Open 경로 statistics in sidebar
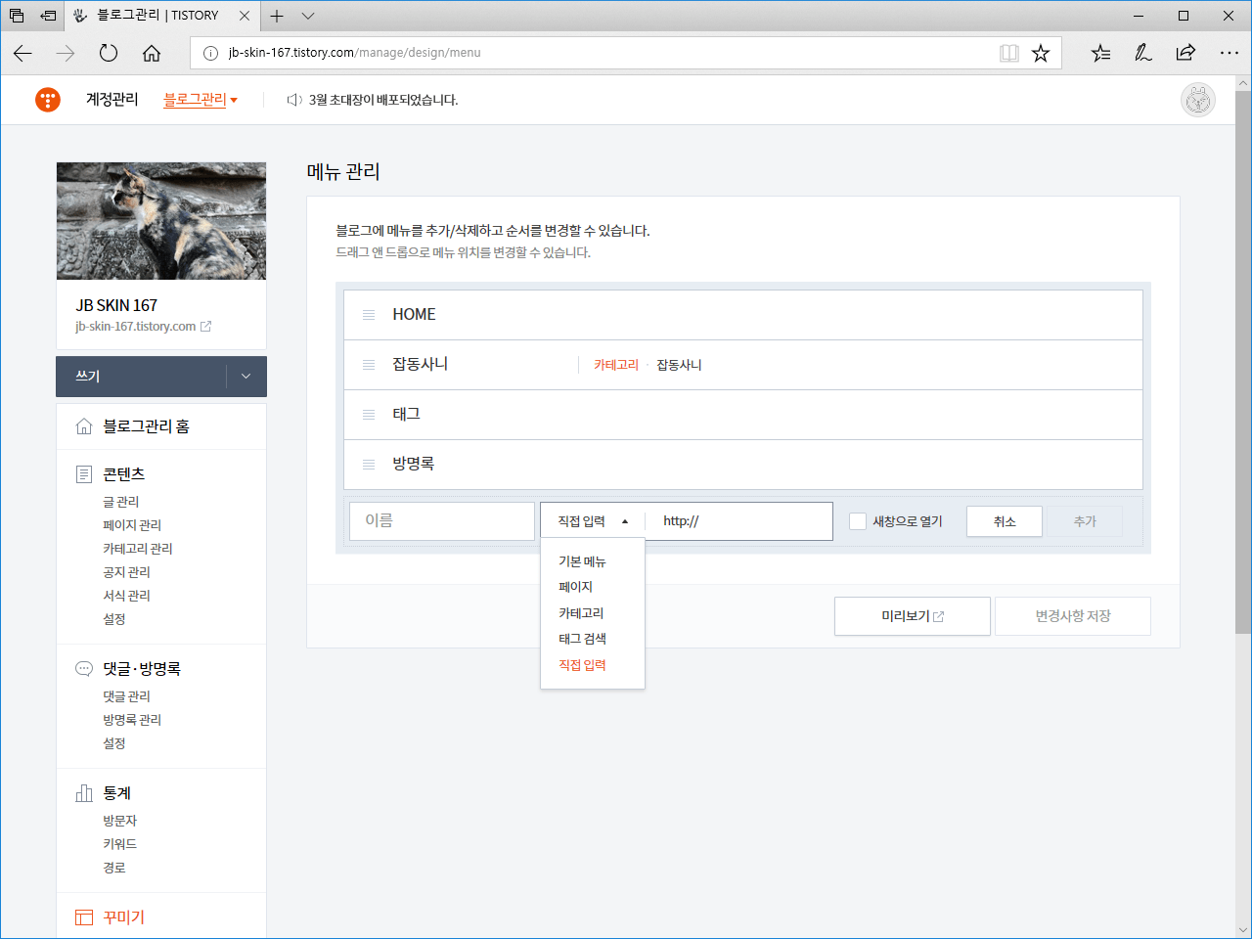The height and width of the screenshot is (939, 1252). (114, 868)
